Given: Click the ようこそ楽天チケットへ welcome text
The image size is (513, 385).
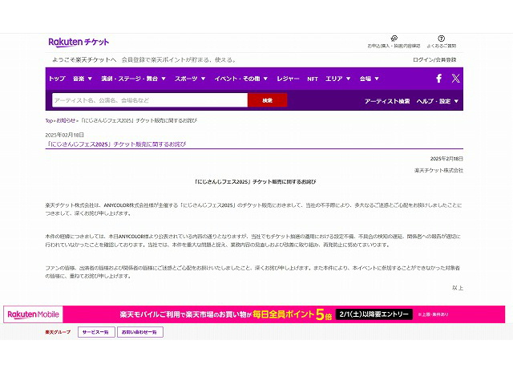Looking at the screenshot, I should (84, 59).
